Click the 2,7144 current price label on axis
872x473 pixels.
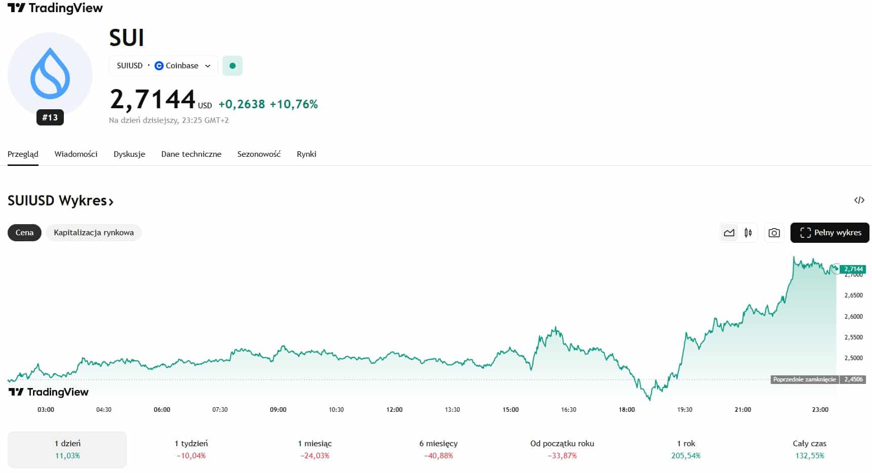[x=853, y=269]
